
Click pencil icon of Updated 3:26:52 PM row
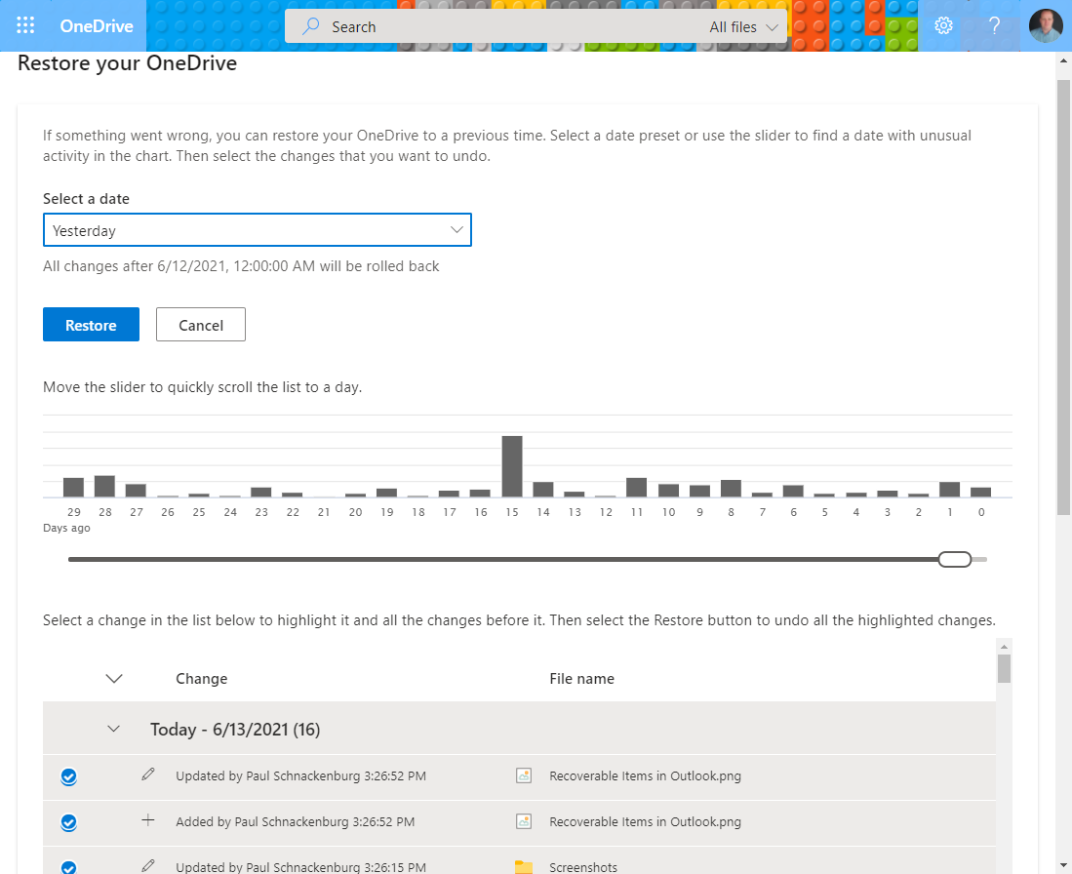coord(147,775)
